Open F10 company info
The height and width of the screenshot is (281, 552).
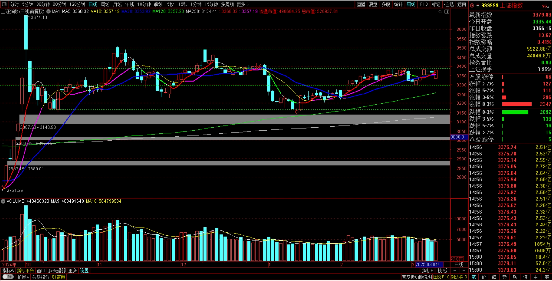pos(424,4)
